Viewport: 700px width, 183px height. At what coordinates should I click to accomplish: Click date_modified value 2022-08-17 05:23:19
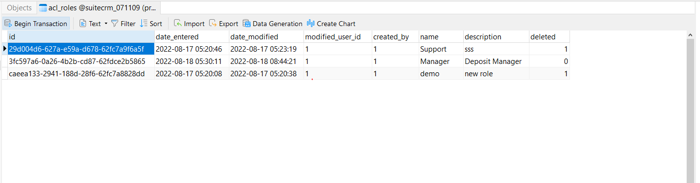click(x=266, y=49)
